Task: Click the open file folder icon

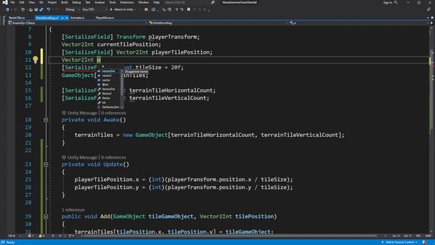Action: (x=31, y=10)
